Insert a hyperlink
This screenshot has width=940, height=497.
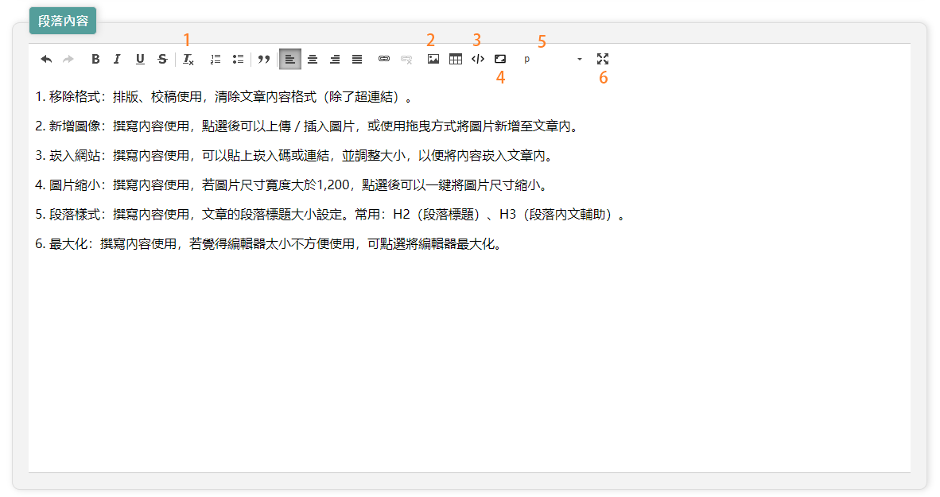(384, 59)
